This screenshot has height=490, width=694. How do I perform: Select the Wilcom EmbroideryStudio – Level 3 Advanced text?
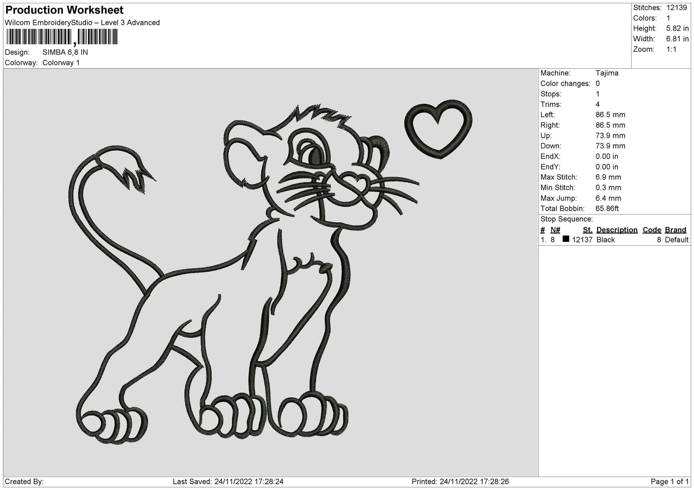(x=82, y=23)
